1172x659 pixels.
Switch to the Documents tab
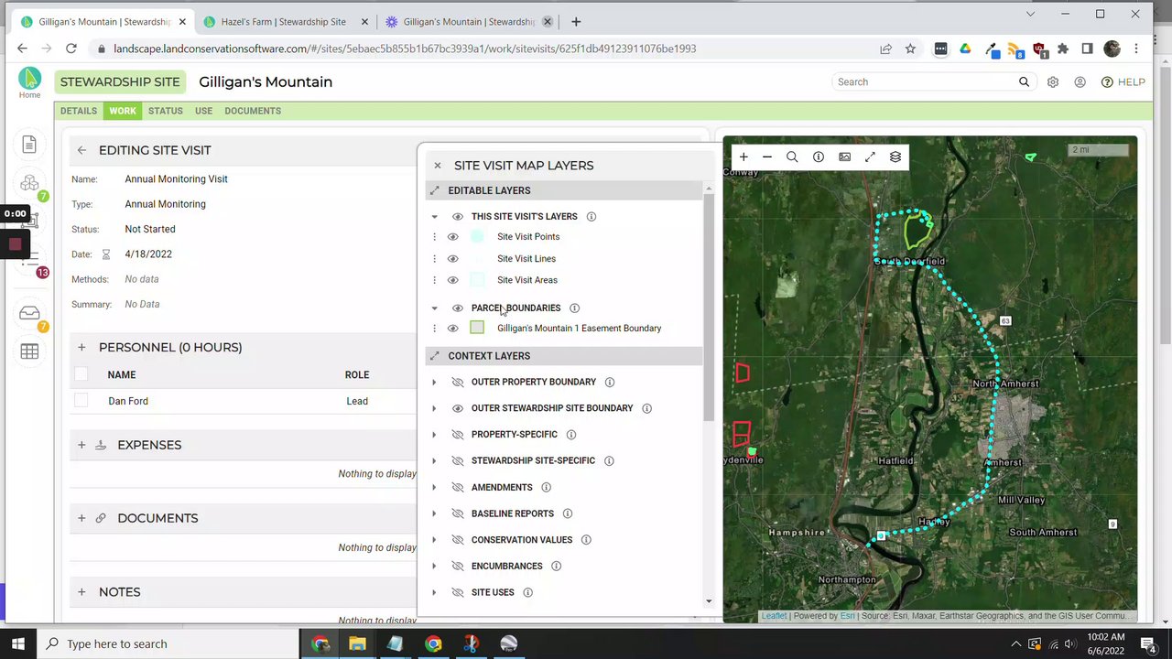pyautogui.click(x=253, y=111)
